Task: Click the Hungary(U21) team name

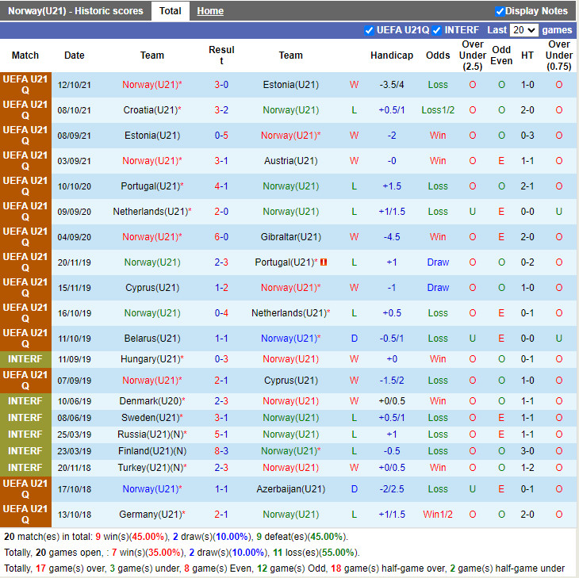Action: click(x=149, y=359)
